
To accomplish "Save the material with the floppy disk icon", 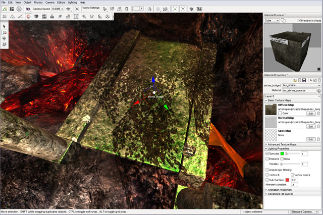I will pyautogui.click(x=305, y=80).
